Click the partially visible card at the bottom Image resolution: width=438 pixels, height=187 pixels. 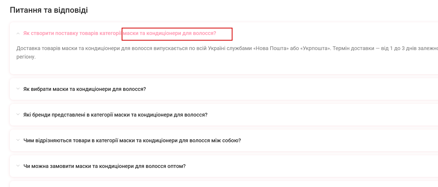(x=223, y=184)
